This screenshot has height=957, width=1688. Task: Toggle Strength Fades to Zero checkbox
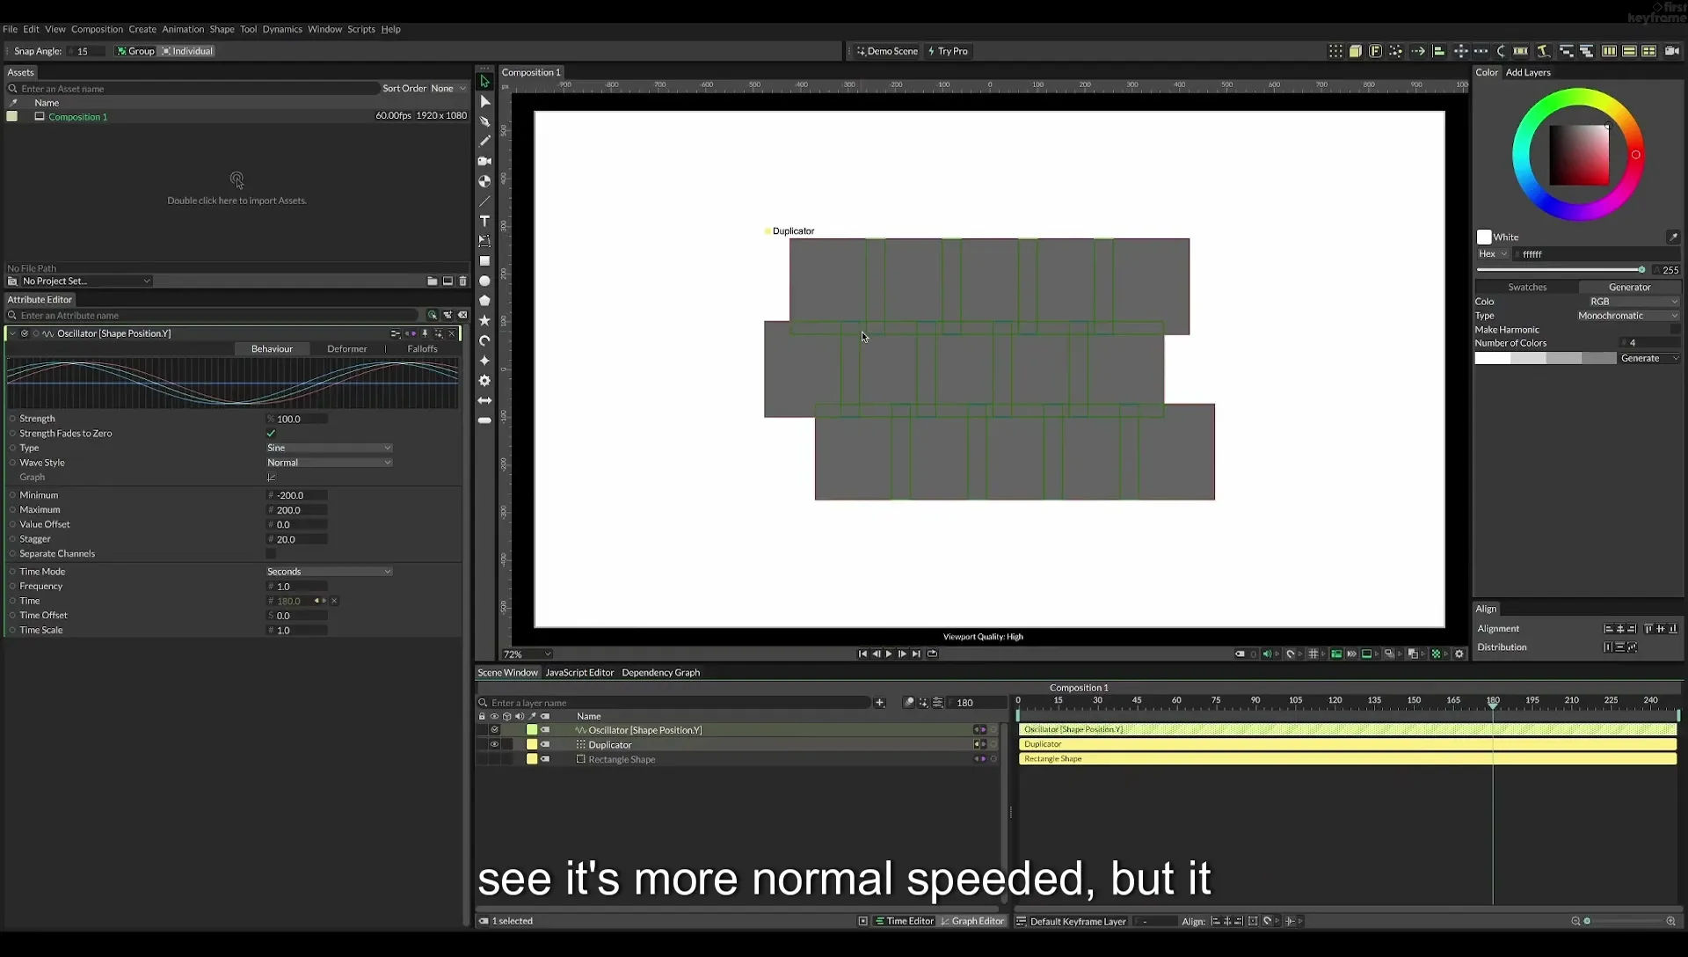click(271, 433)
